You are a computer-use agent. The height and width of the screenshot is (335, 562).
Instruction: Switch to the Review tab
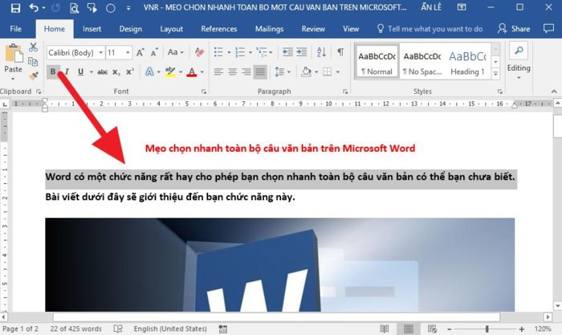click(313, 29)
